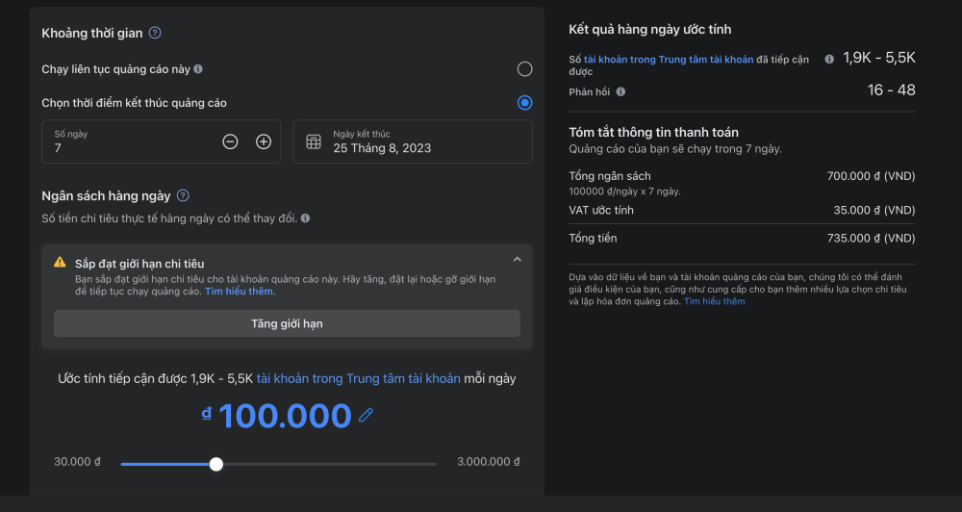Open help icon next to Khoảng thời gian
The image size is (962, 512).
click(155, 33)
